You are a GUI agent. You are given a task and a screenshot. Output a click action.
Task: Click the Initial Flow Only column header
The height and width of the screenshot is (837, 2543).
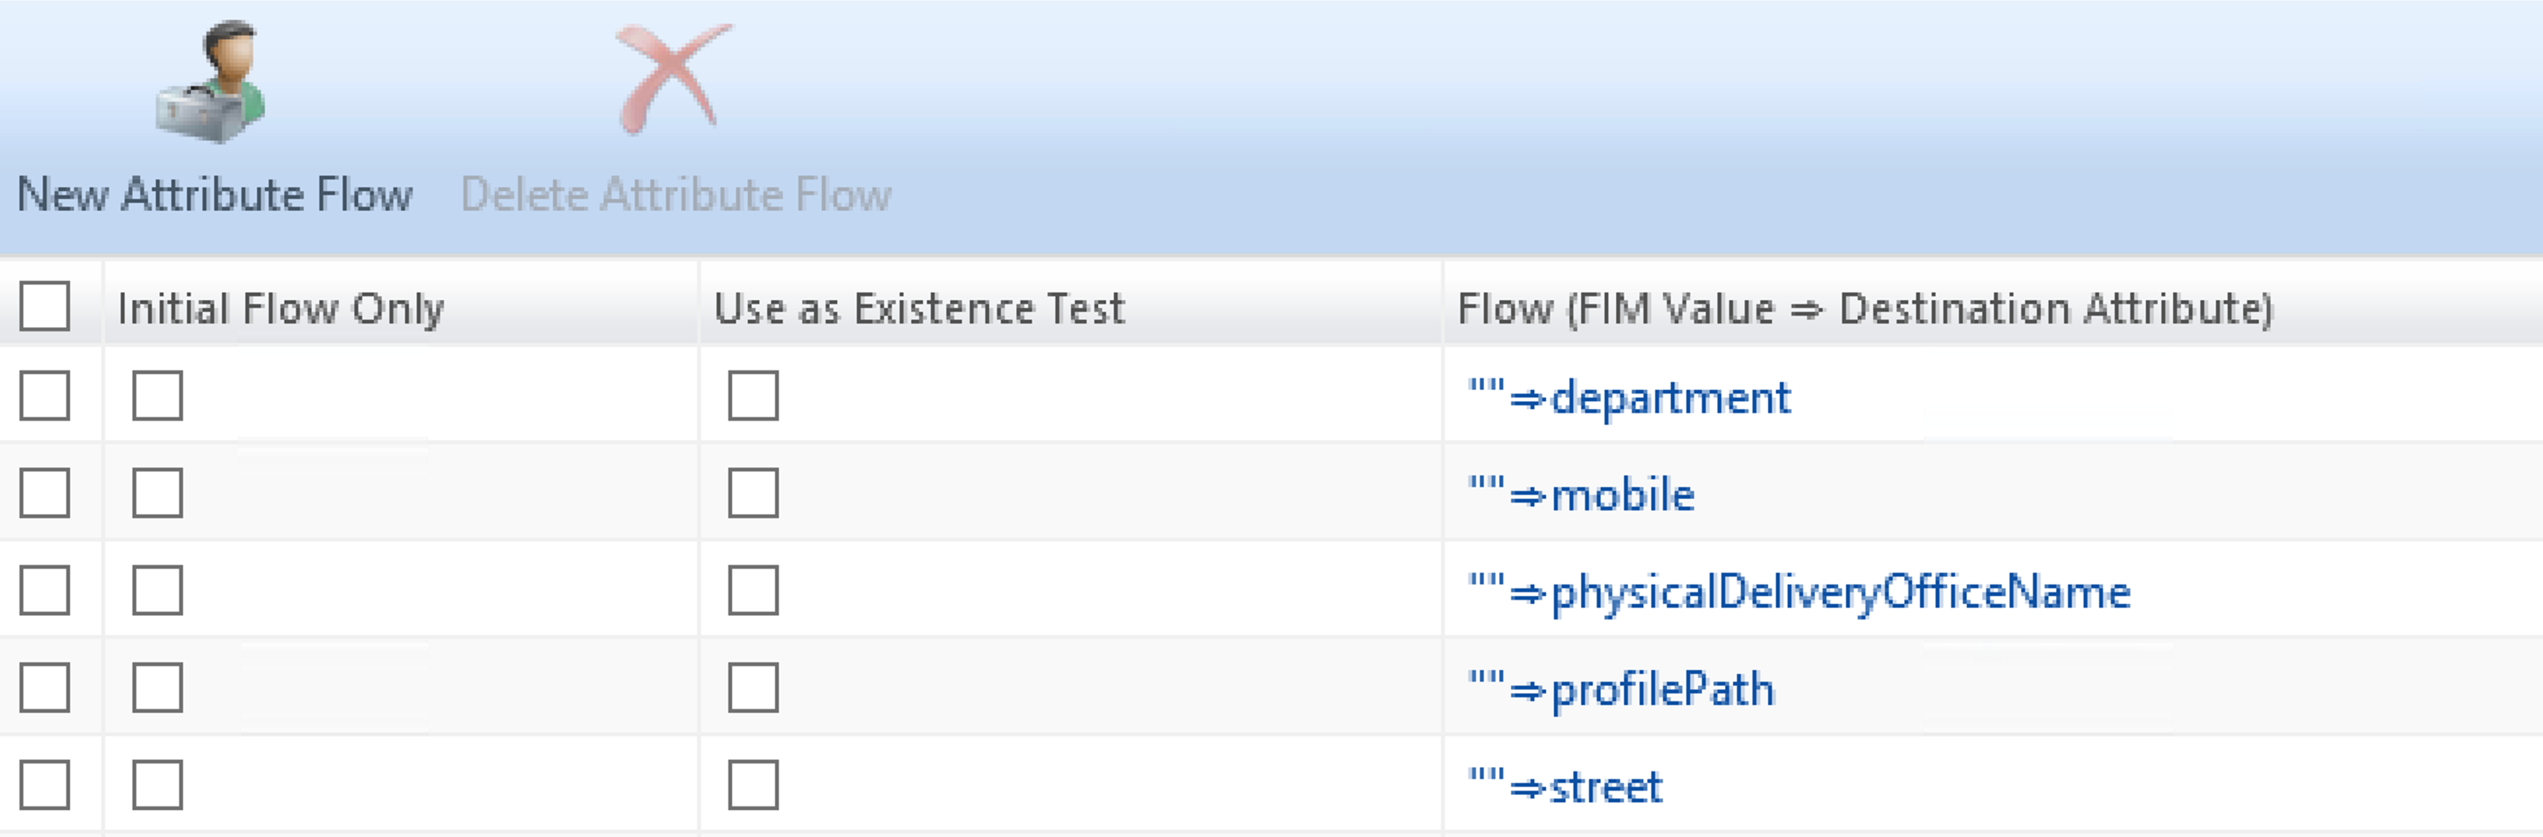pos(281,309)
